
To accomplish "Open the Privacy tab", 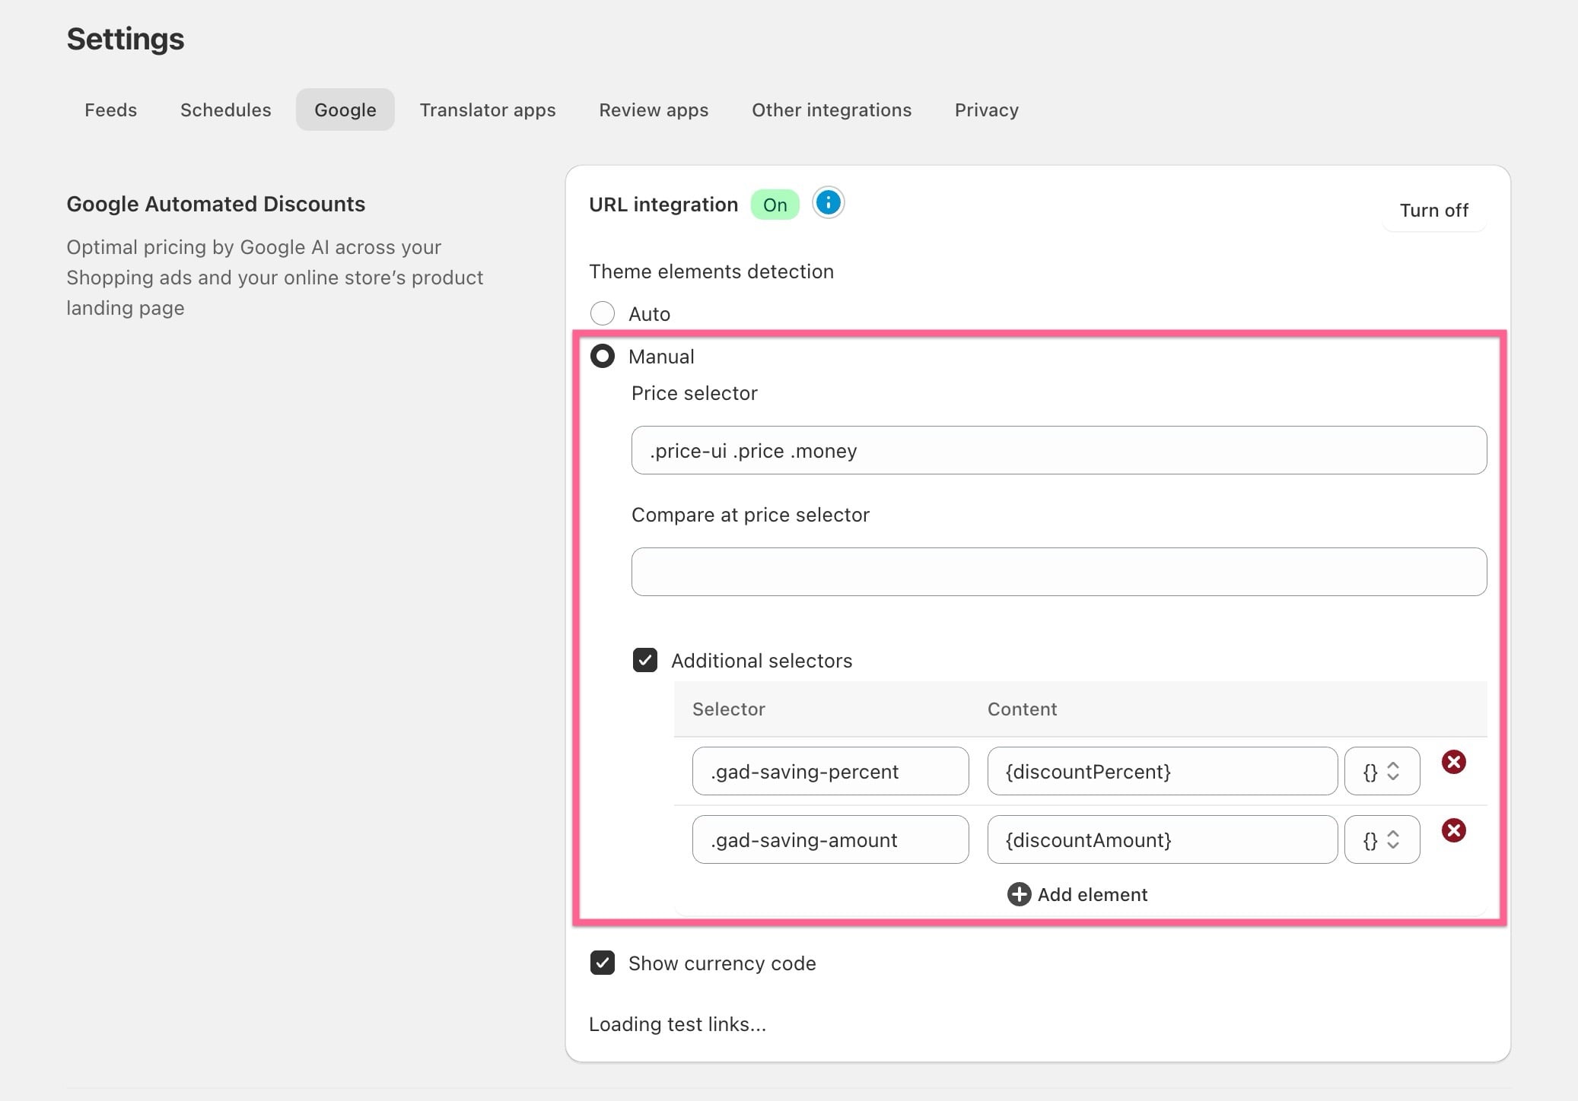I will pyautogui.click(x=987, y=109).
